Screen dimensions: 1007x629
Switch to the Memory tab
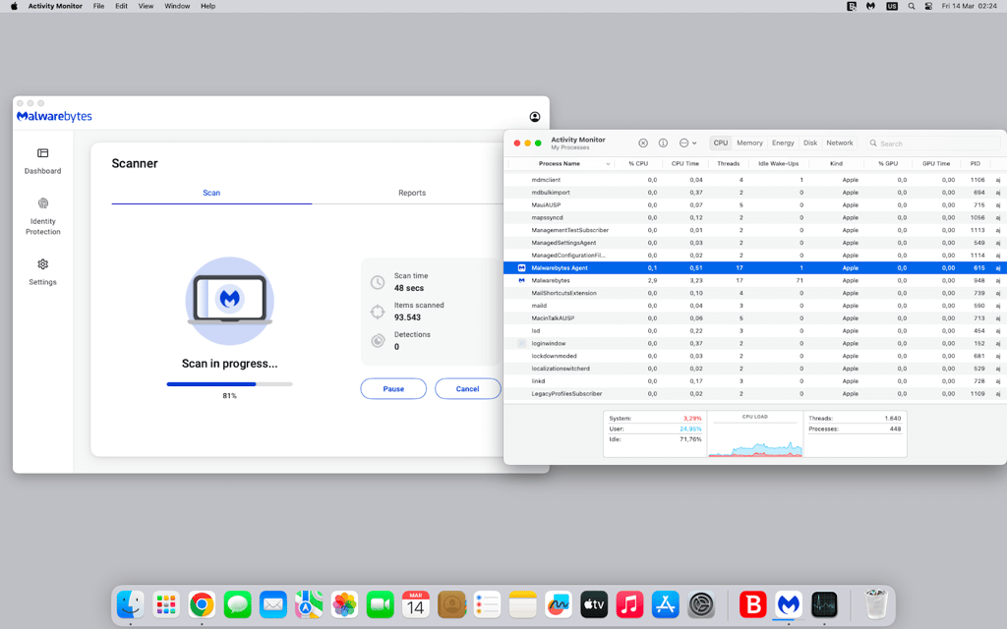749,143
